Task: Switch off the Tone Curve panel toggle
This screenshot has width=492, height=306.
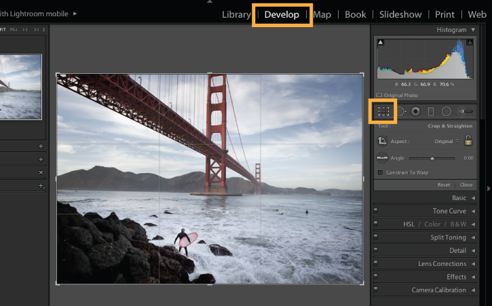Action: (x=375, y=210)
